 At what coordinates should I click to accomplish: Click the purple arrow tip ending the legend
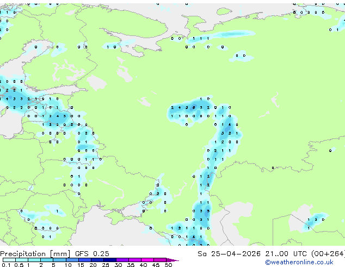click(x=172, y=260)
